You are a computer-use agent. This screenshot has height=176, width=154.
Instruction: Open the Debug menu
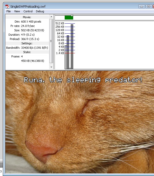pyautogui.click(x=40, y=11)
